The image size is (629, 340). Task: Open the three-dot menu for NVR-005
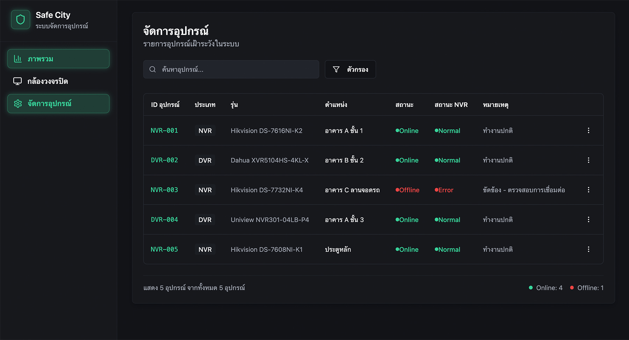pos(588,249)
